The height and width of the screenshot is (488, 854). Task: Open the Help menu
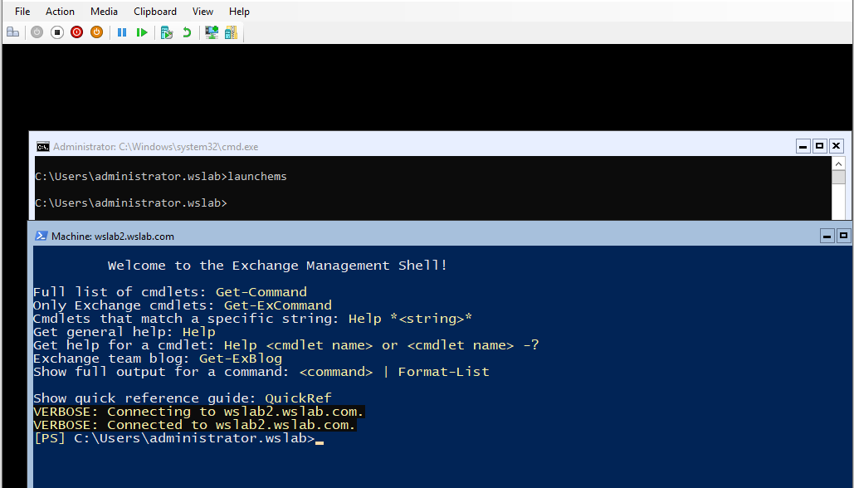coord(239,12)
